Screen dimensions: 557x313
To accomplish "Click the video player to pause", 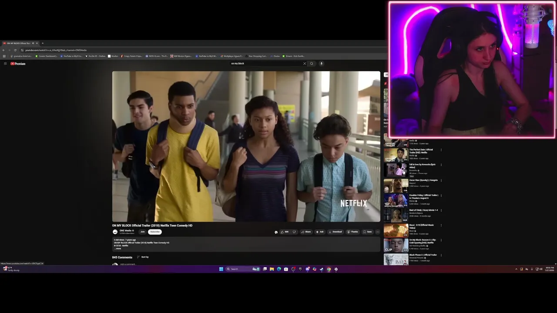I will point(246,147).
